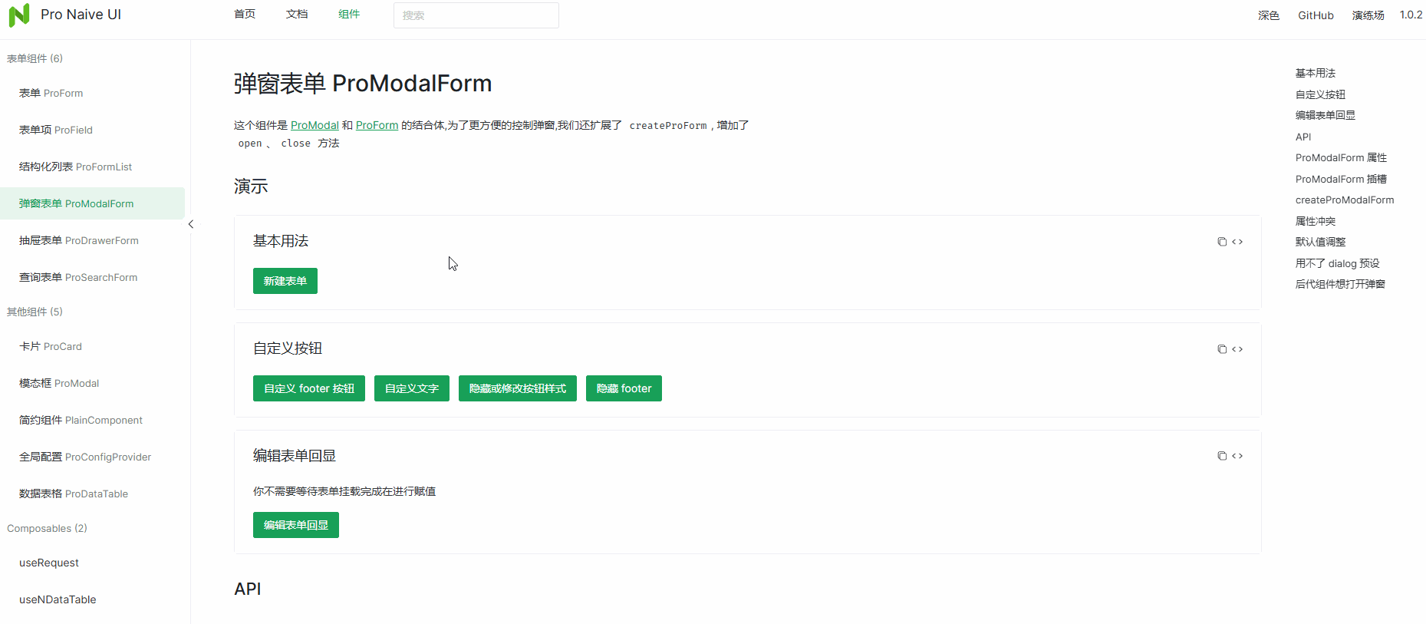Viewport: 1426px width, 624px height.
Task: Show source code of 编辑表单回显 demo
Action: [1237, 456]
